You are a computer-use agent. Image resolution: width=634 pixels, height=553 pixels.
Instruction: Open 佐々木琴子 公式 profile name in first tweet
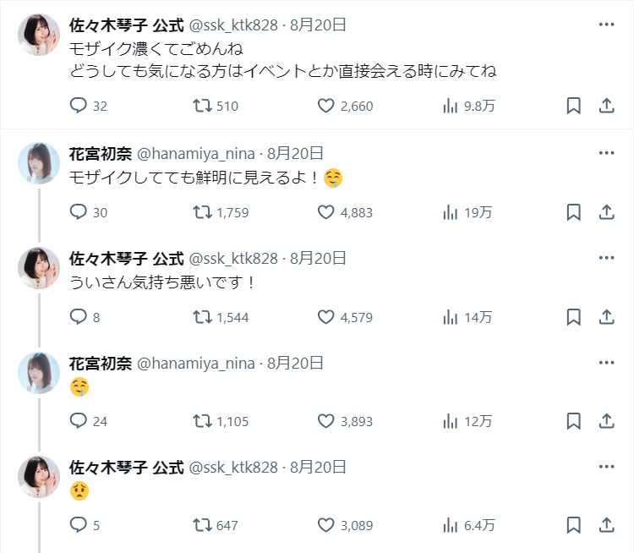(126, 25)
